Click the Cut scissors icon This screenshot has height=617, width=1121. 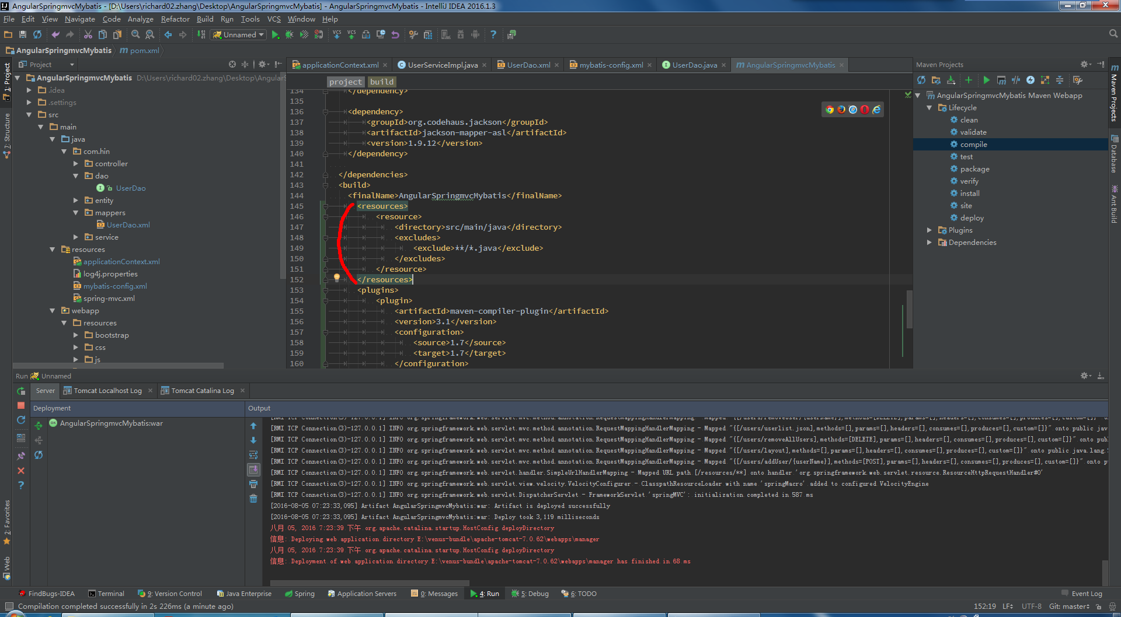click(x=88, y=35)
